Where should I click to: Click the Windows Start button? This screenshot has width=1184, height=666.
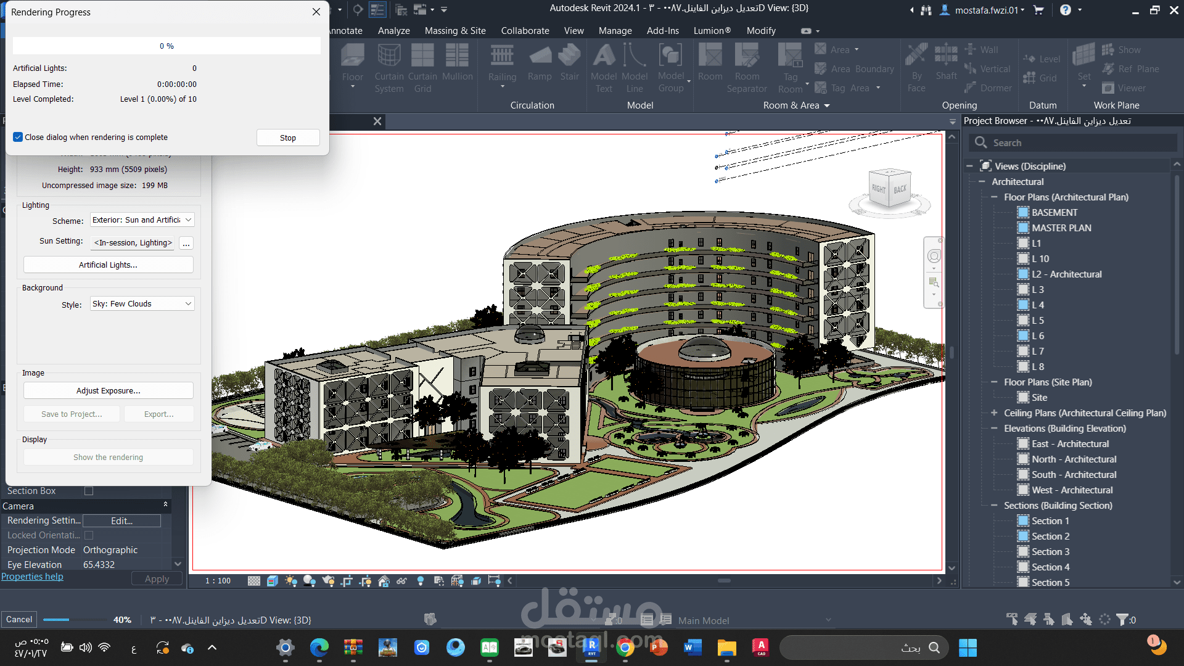968,647
